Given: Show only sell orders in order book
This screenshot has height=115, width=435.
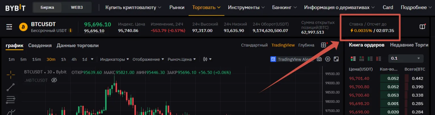Looking at the screenshot, I should point(379,59).
